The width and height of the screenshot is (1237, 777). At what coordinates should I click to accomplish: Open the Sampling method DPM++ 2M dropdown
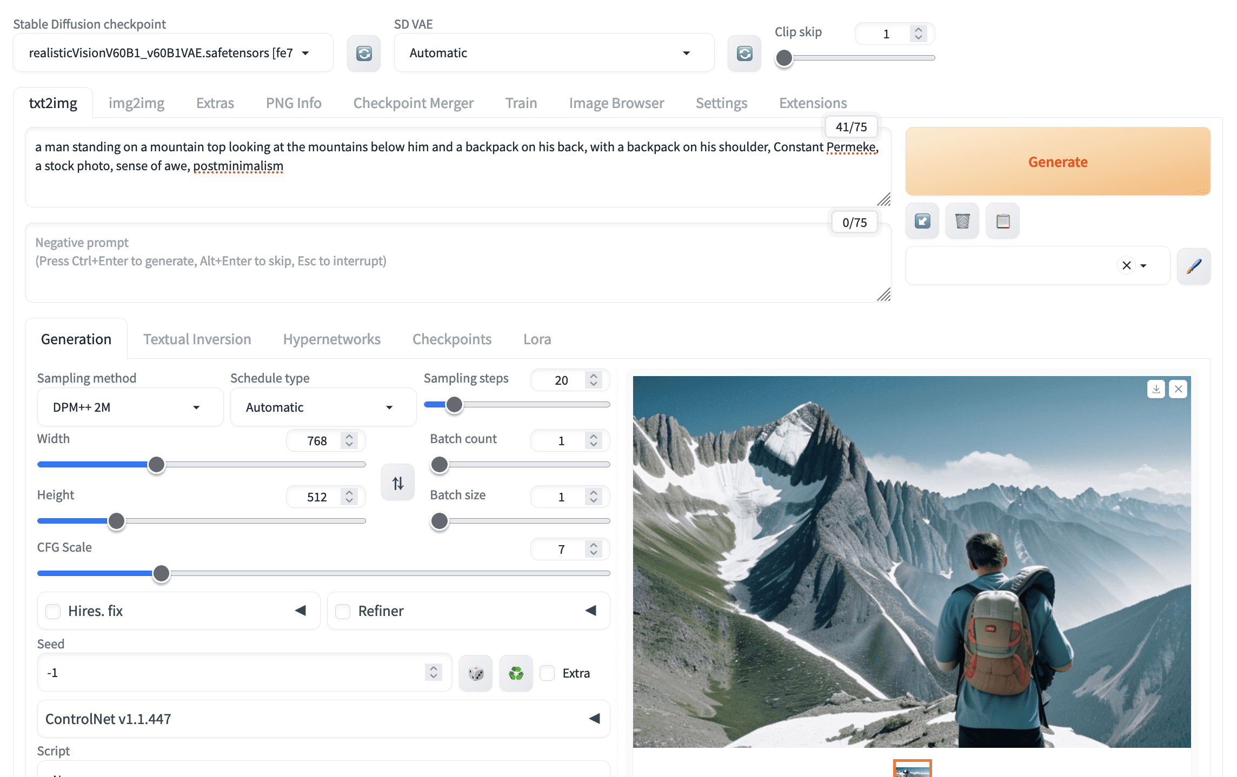pos(130,407)
